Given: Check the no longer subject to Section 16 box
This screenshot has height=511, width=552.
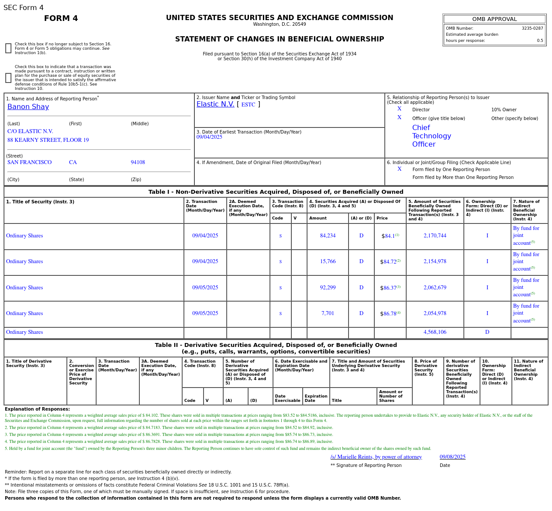Looking at the screenshot, I should coord(8,48).
